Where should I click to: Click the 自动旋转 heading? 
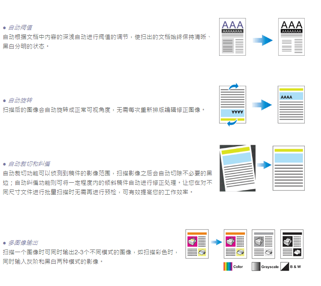(20, 100)
